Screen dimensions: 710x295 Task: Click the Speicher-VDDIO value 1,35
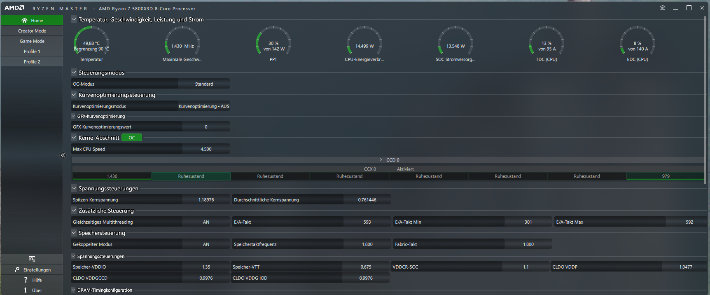tap(206, 267)
